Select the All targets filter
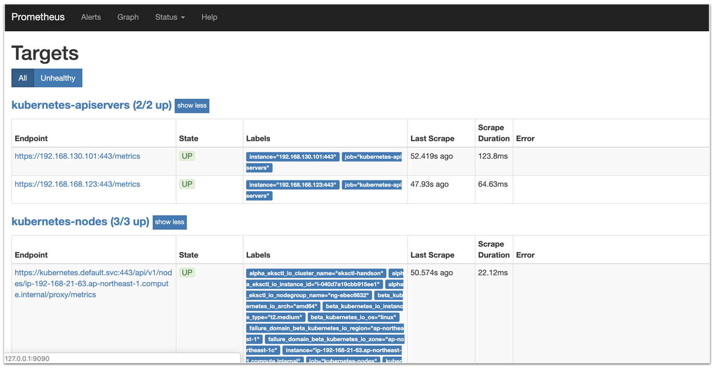The height and width of the screenshot is (370, 717). [x=22, y=78]
